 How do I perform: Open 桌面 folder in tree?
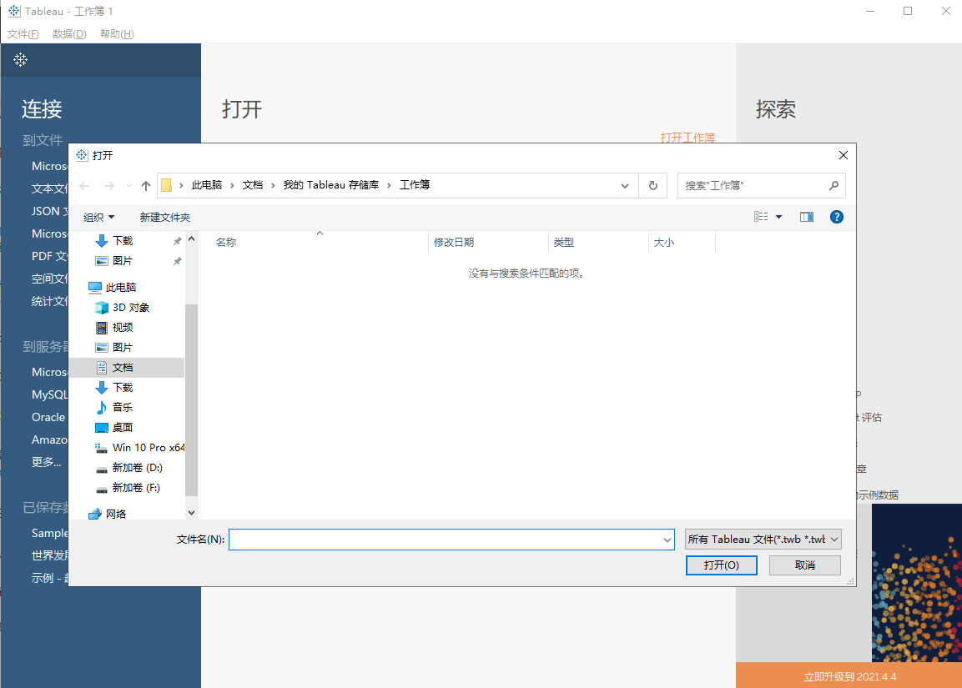coord(122,427)
